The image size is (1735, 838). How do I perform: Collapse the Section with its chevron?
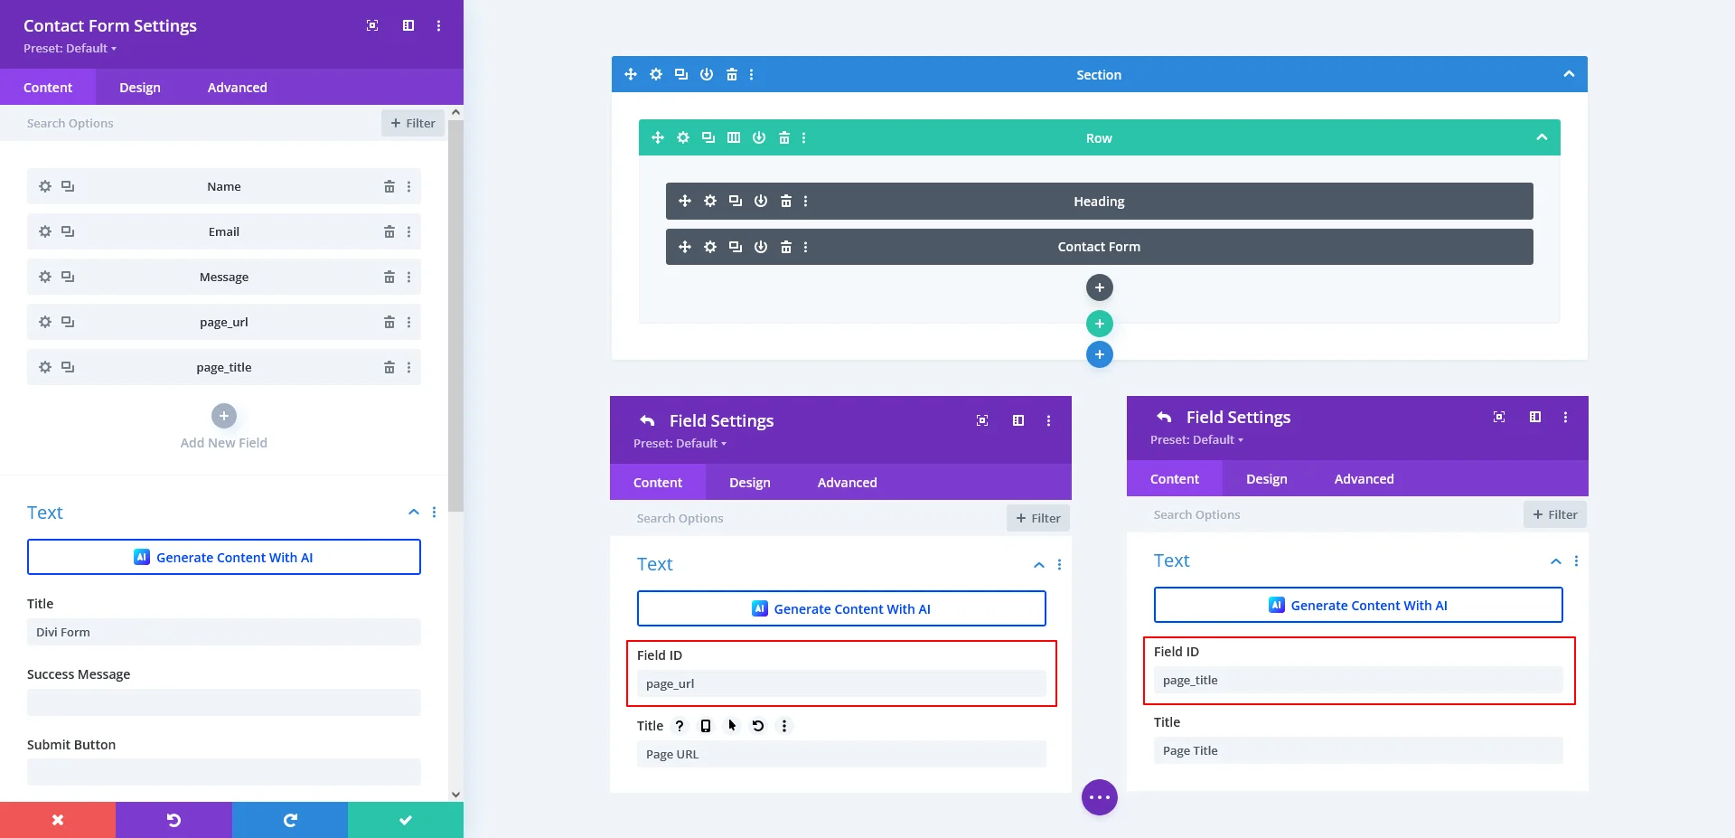pos(1569,74)
